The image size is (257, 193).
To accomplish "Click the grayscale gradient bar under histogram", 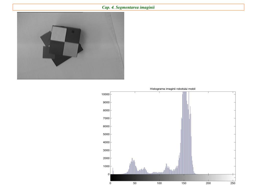I will coord(173,178).
